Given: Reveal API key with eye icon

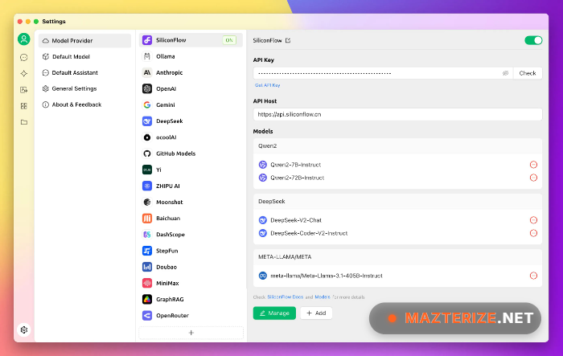Looking at the screenshot, I should point(505,73).
